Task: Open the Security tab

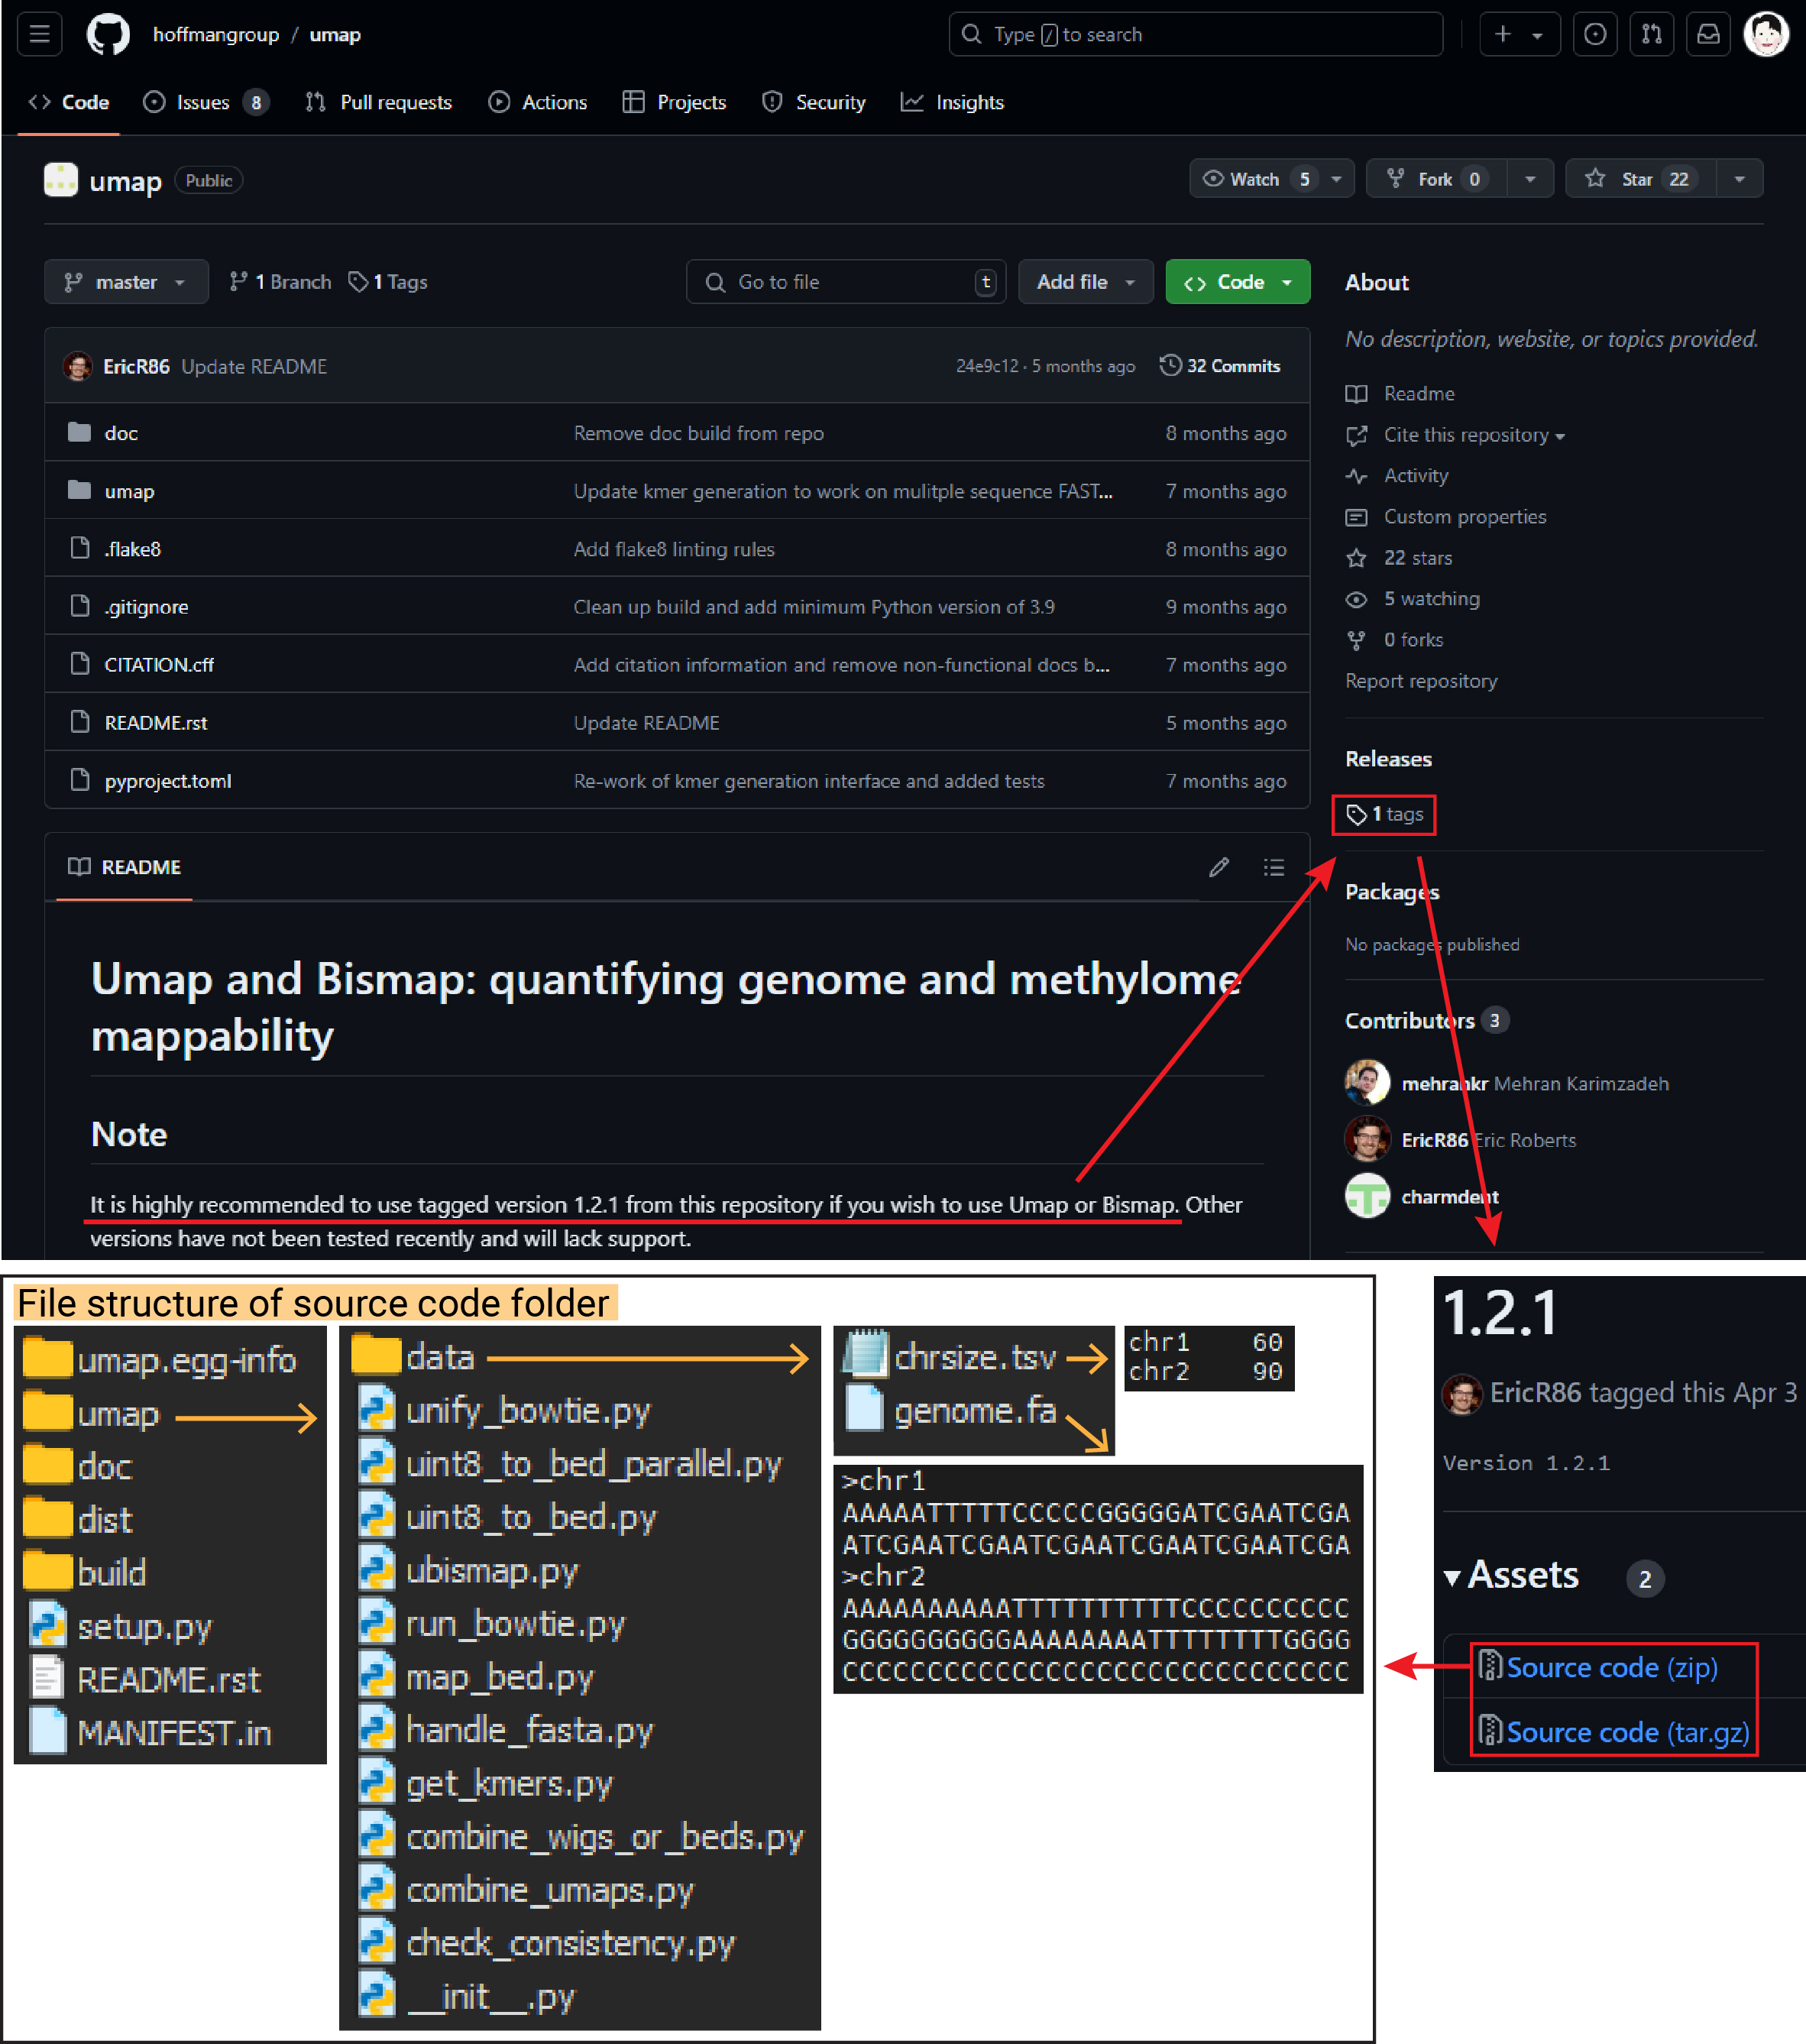Action: pyautogui.click(x=814, y=102)
